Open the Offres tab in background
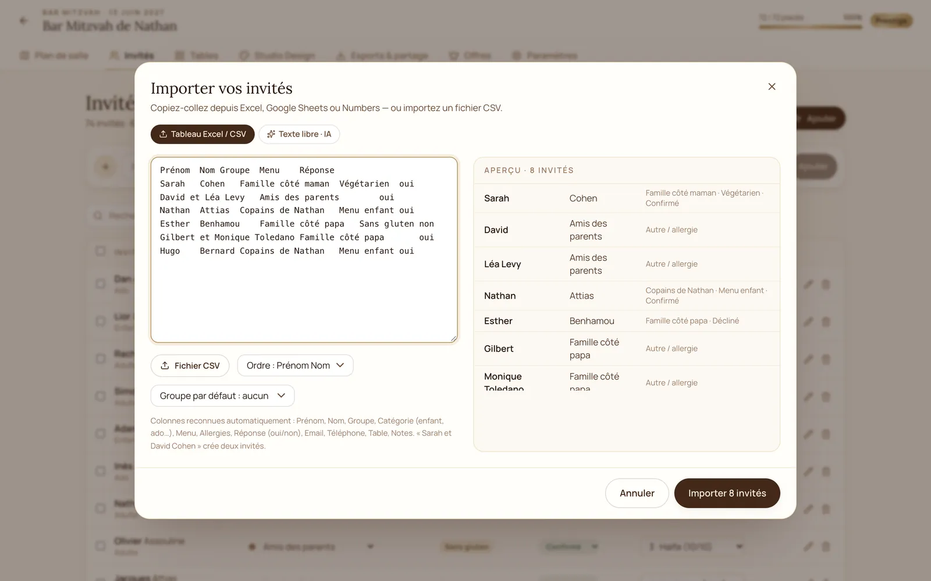 (x=470, y=56)
